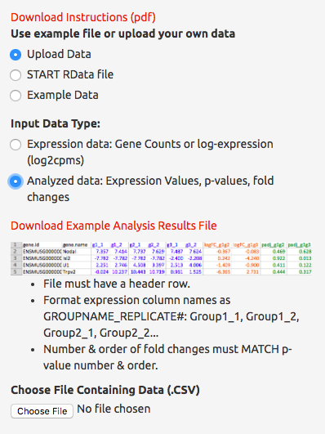Click the 'START RData file' label text
Image resolution: width=325 pixels, height=434 pixels.
[x=70, y=74]
